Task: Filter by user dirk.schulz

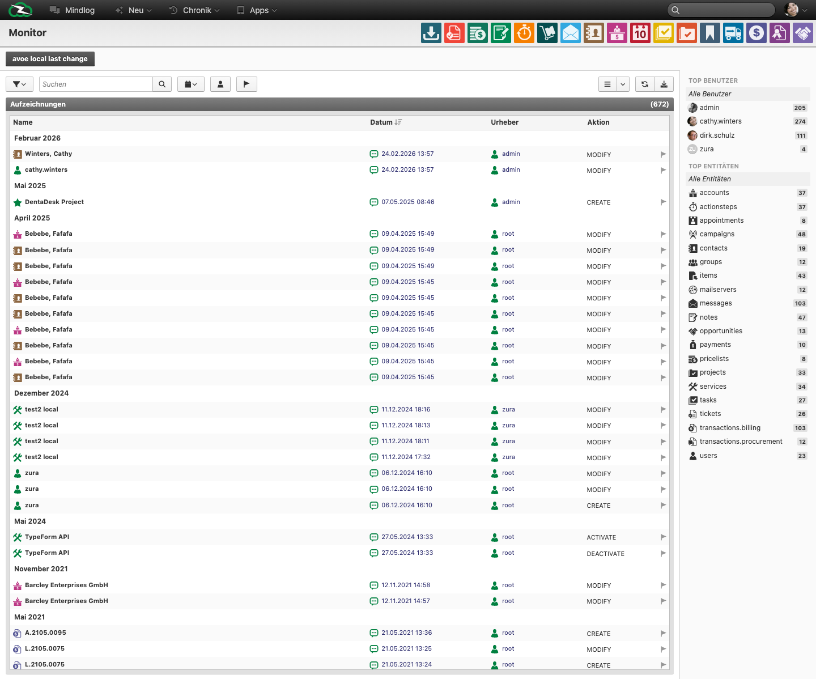Action: pyautogui.click(x=748, y=135)
